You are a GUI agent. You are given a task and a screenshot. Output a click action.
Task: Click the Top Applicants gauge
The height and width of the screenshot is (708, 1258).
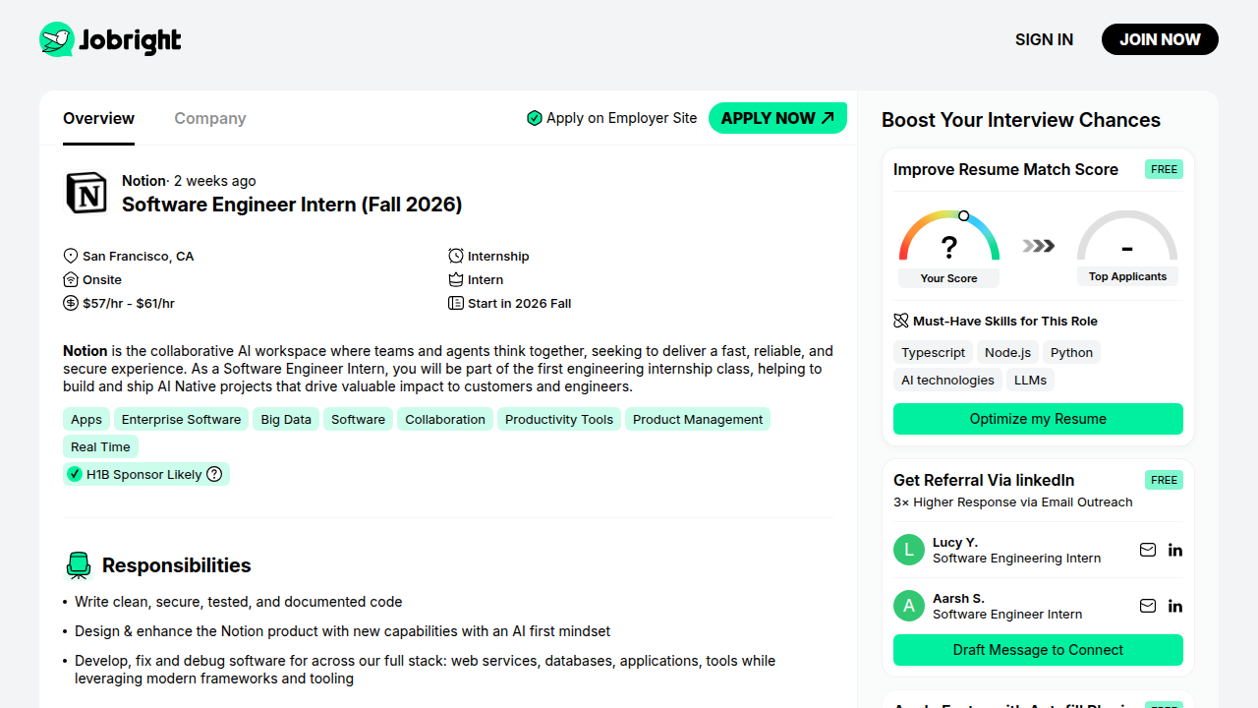pos(1127,248)
